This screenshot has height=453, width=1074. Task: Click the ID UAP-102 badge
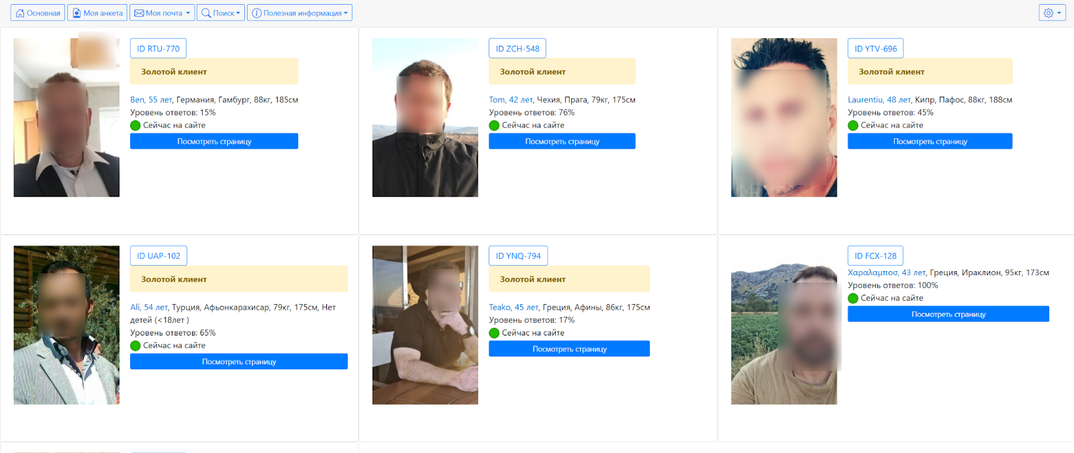coord(158,256)
